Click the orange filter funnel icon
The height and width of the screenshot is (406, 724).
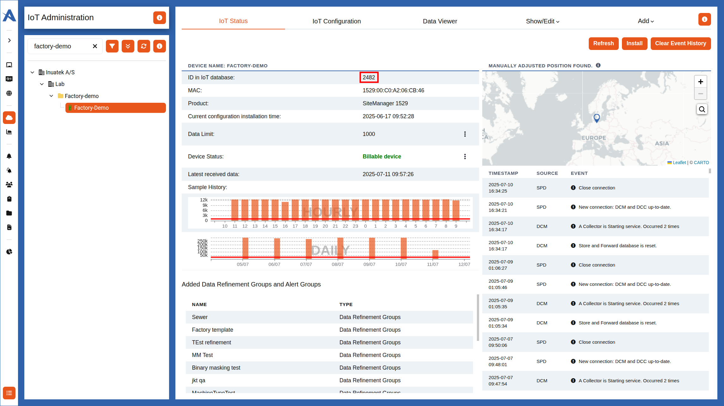pyautogui.click(x=112, y=46)
